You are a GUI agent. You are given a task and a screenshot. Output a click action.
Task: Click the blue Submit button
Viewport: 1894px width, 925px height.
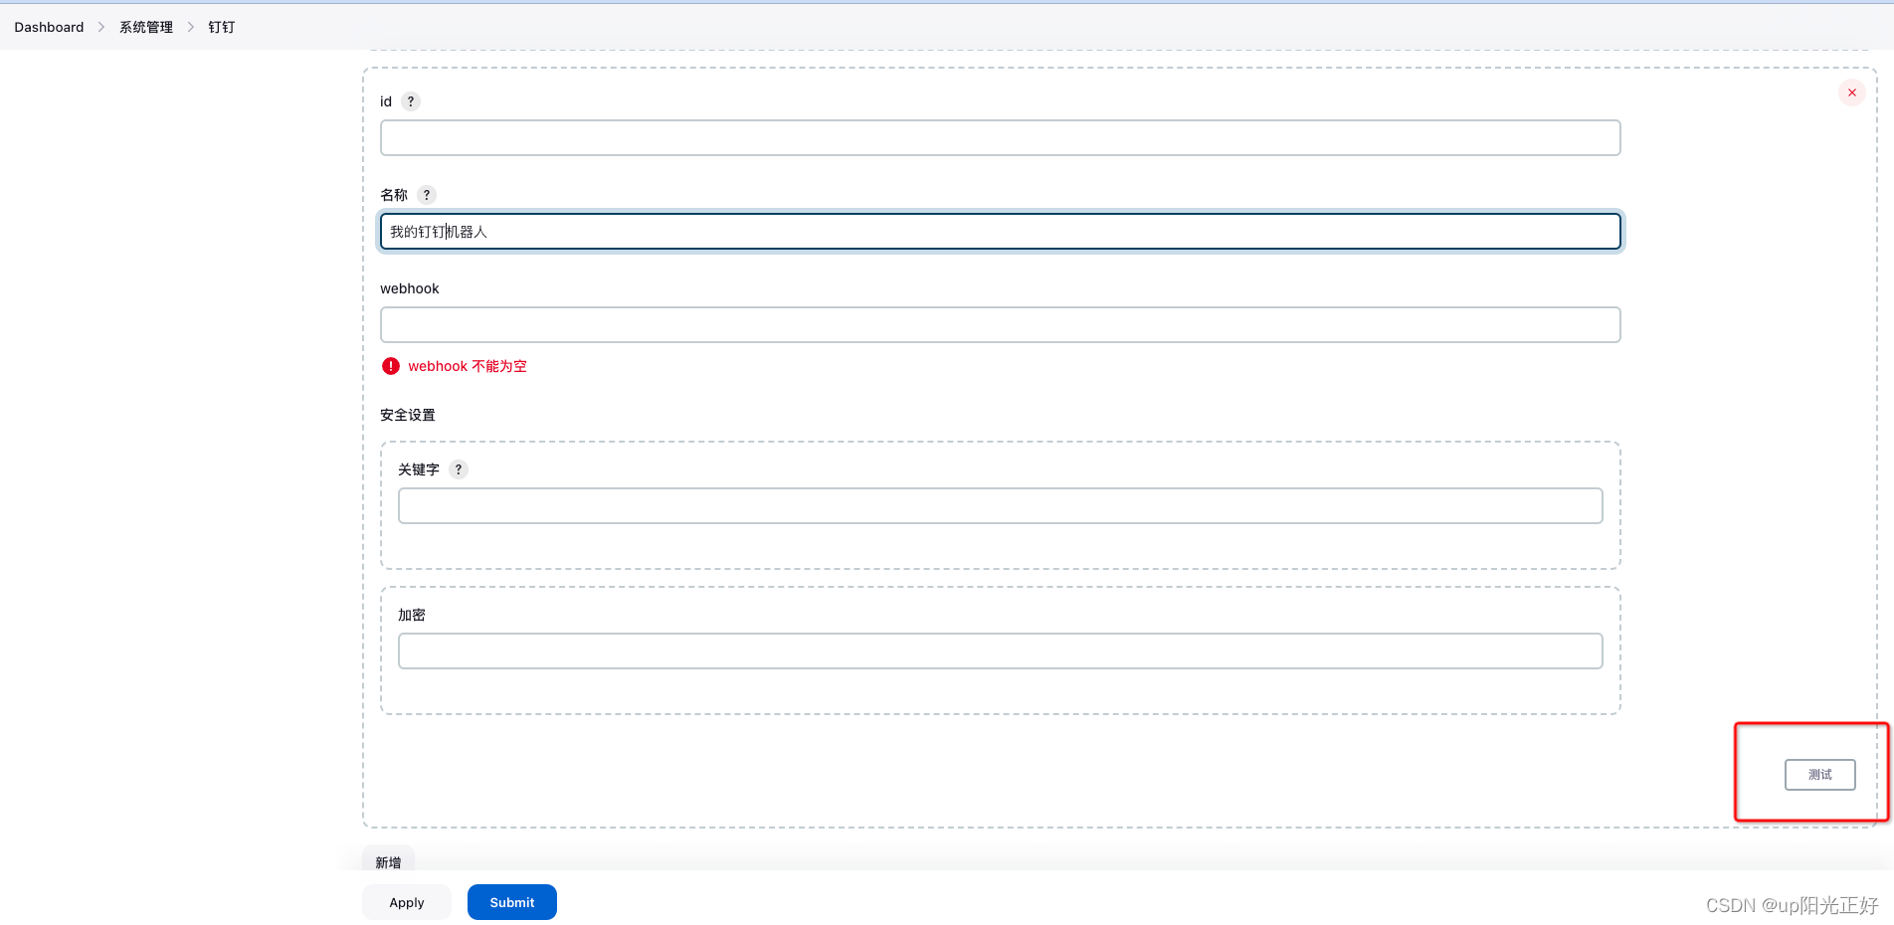click(512, 902)
